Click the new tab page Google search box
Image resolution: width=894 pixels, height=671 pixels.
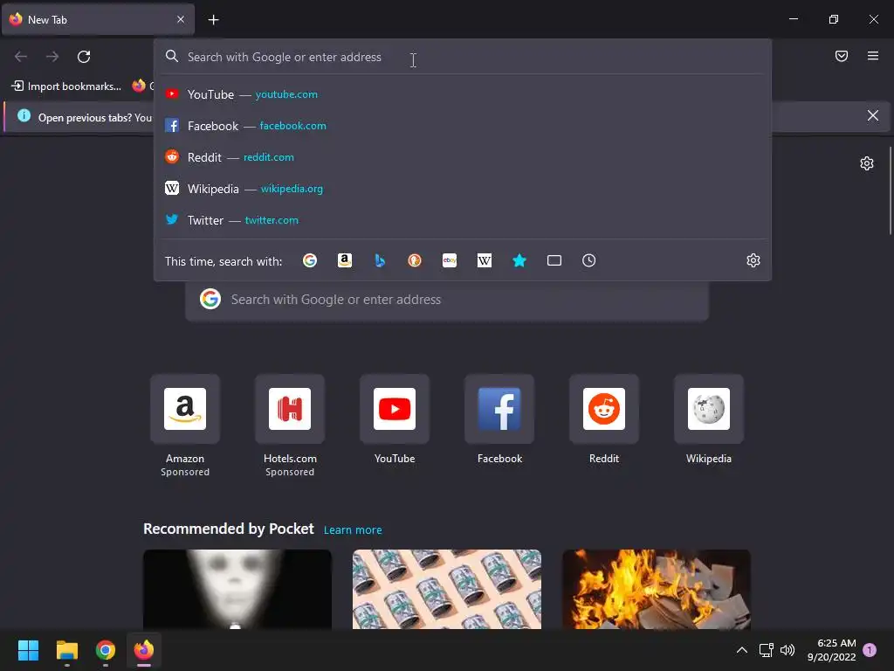coord(447,300)
